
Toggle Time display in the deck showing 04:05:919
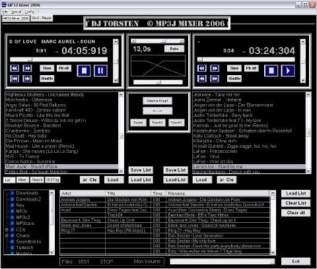[47, 68]
